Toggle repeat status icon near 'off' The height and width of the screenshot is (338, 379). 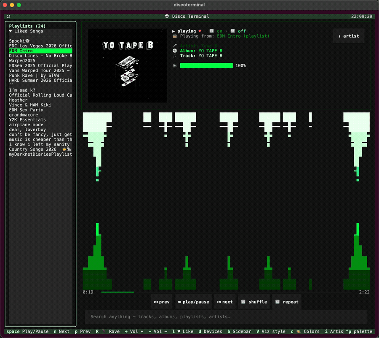tap(232, 31)
